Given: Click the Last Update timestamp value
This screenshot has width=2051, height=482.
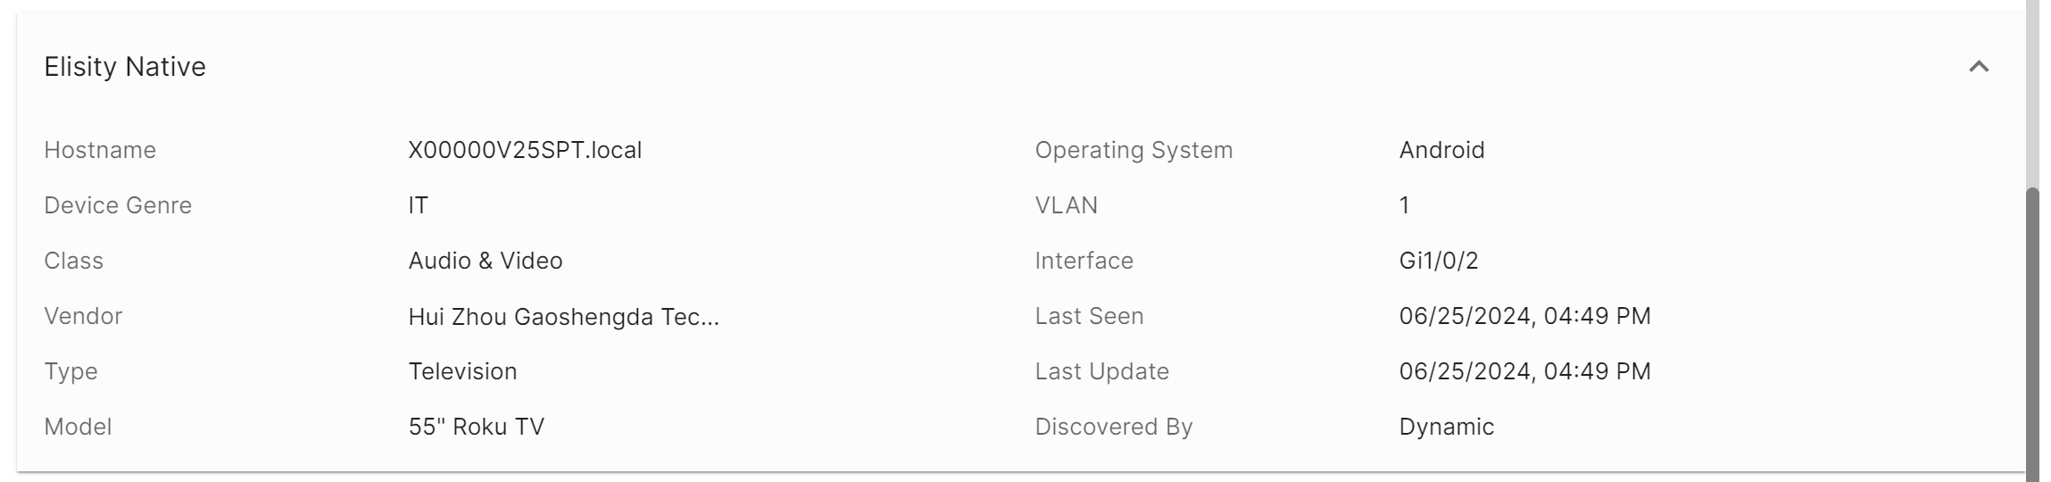Looking at the screenshot, I should (x=1524, y=371).
